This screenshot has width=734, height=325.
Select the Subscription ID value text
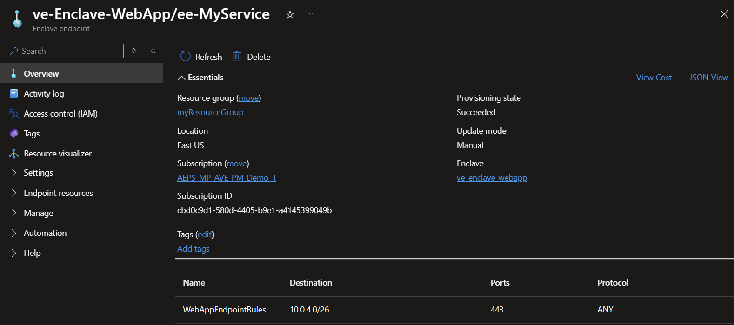pos(254,210)
